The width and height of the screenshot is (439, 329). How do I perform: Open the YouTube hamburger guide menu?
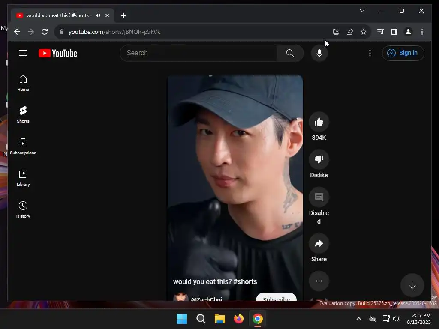coord(23,53)
